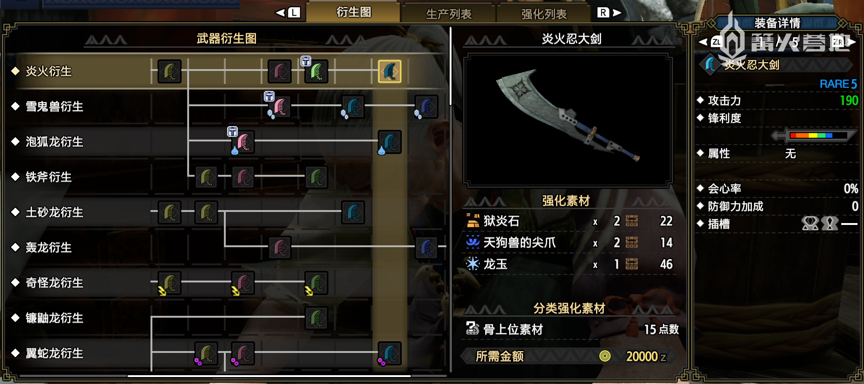This screenshot has height=384, width=864.
Task: Pick the dark blue weapon in 轰龙衍生 row
Action: tap(426, 248)
